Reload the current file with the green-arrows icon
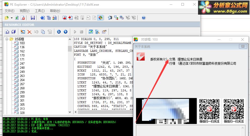Viewport: 250px width, 136px height. point(17,18)
